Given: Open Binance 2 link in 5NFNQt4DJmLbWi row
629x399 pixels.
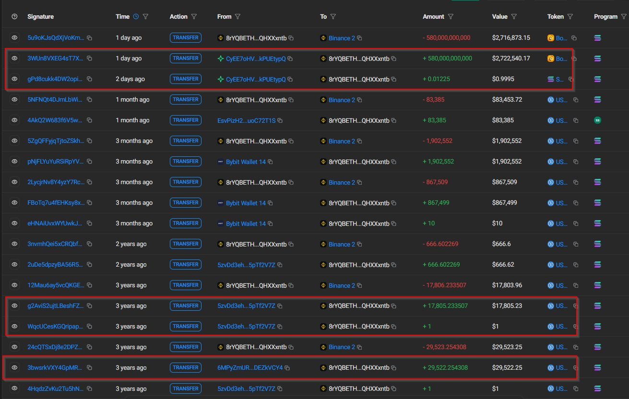Looking at the screenshot, I should 342,100.
